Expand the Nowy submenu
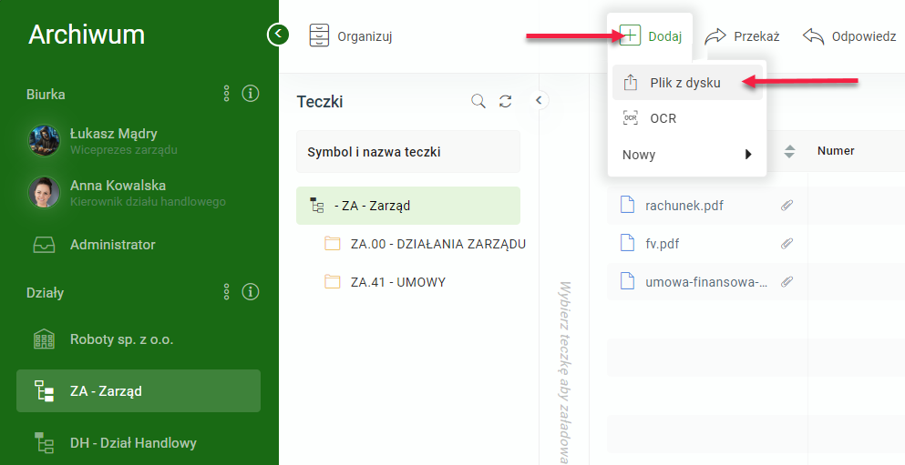This screenshot has width=905, height=465. [x=687, y=155]
